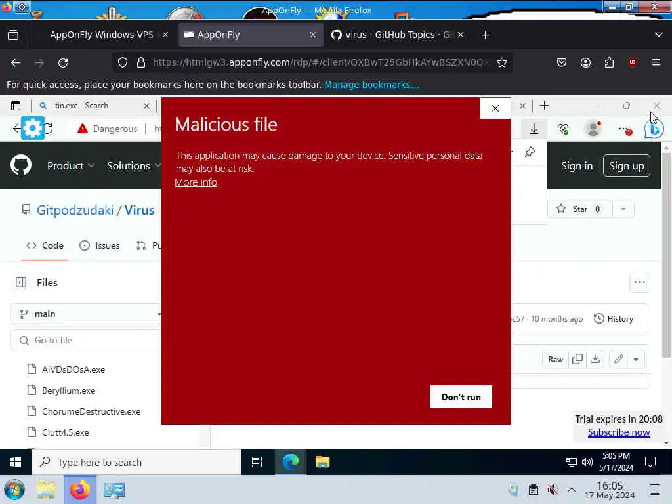
Task: Reload the Firefox page
Action: tap(63, 62)
